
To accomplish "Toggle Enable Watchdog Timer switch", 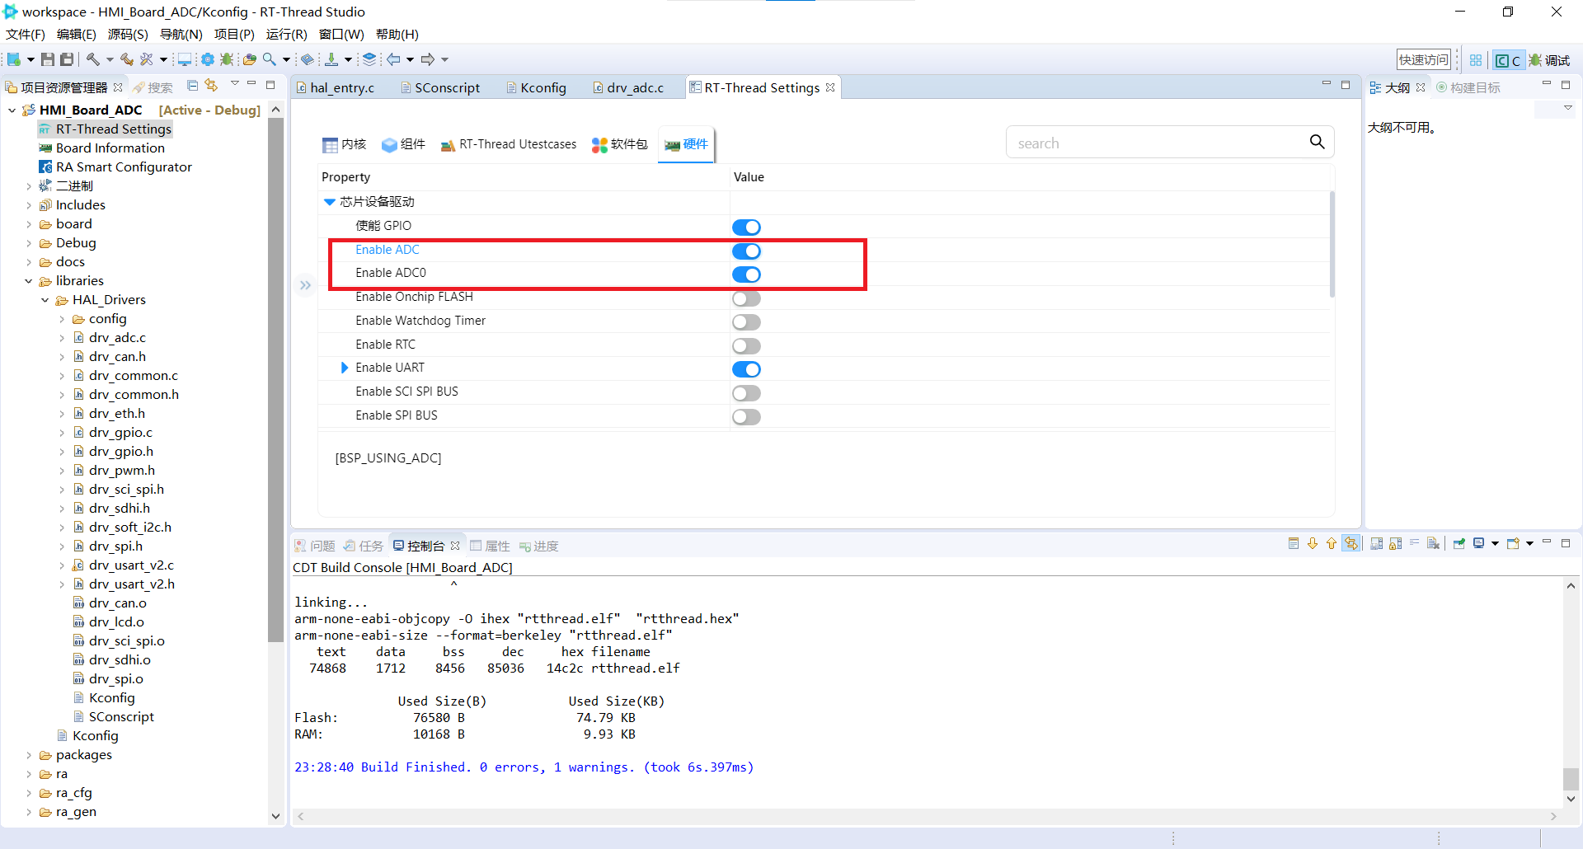I will click(x=746, y=321).
